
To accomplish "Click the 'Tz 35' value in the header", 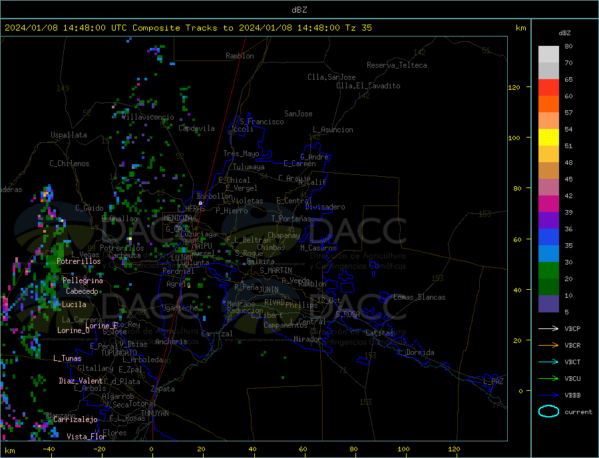I will click(358, 28).
